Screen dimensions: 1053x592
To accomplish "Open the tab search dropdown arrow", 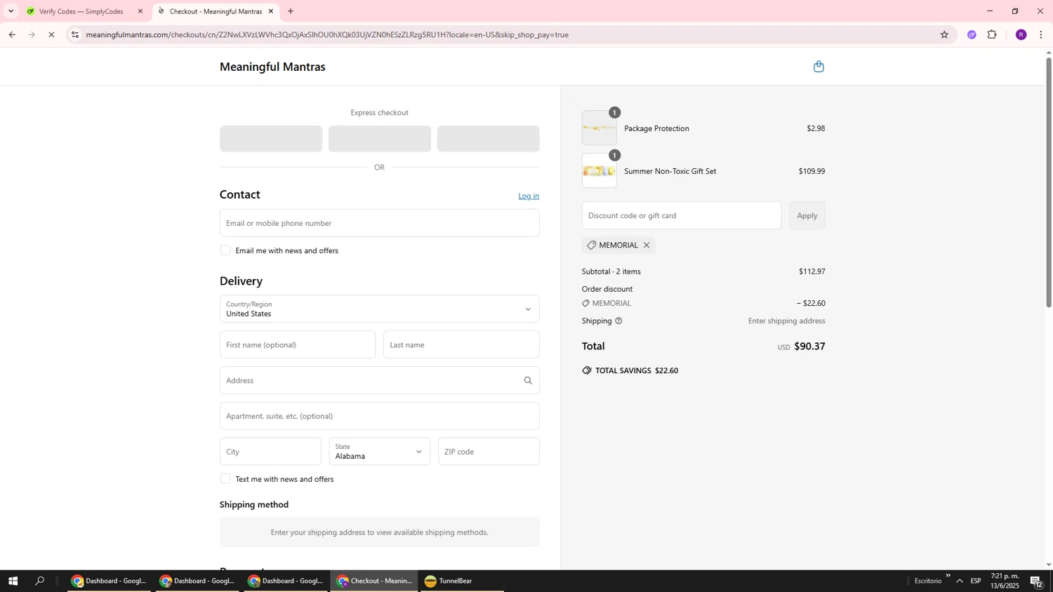I will 11,11.
